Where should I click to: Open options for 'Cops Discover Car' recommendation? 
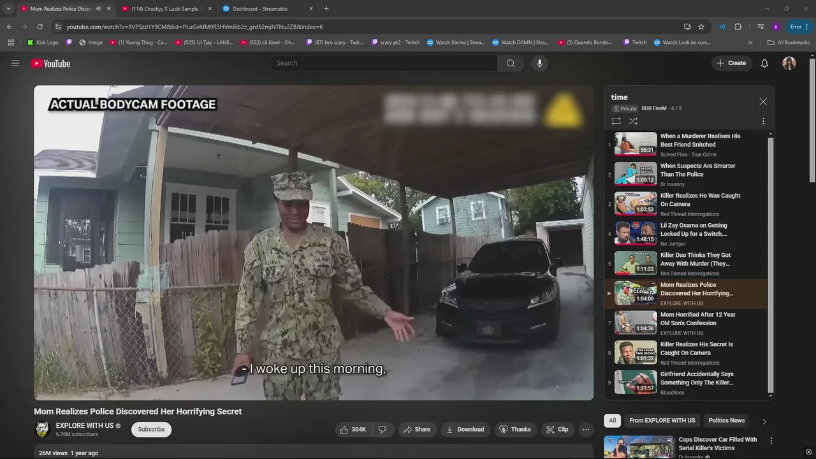click(x=771, y=441)
